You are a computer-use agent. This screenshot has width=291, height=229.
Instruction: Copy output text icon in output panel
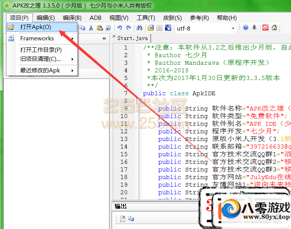pyautogui.click(x=131, y=219)
